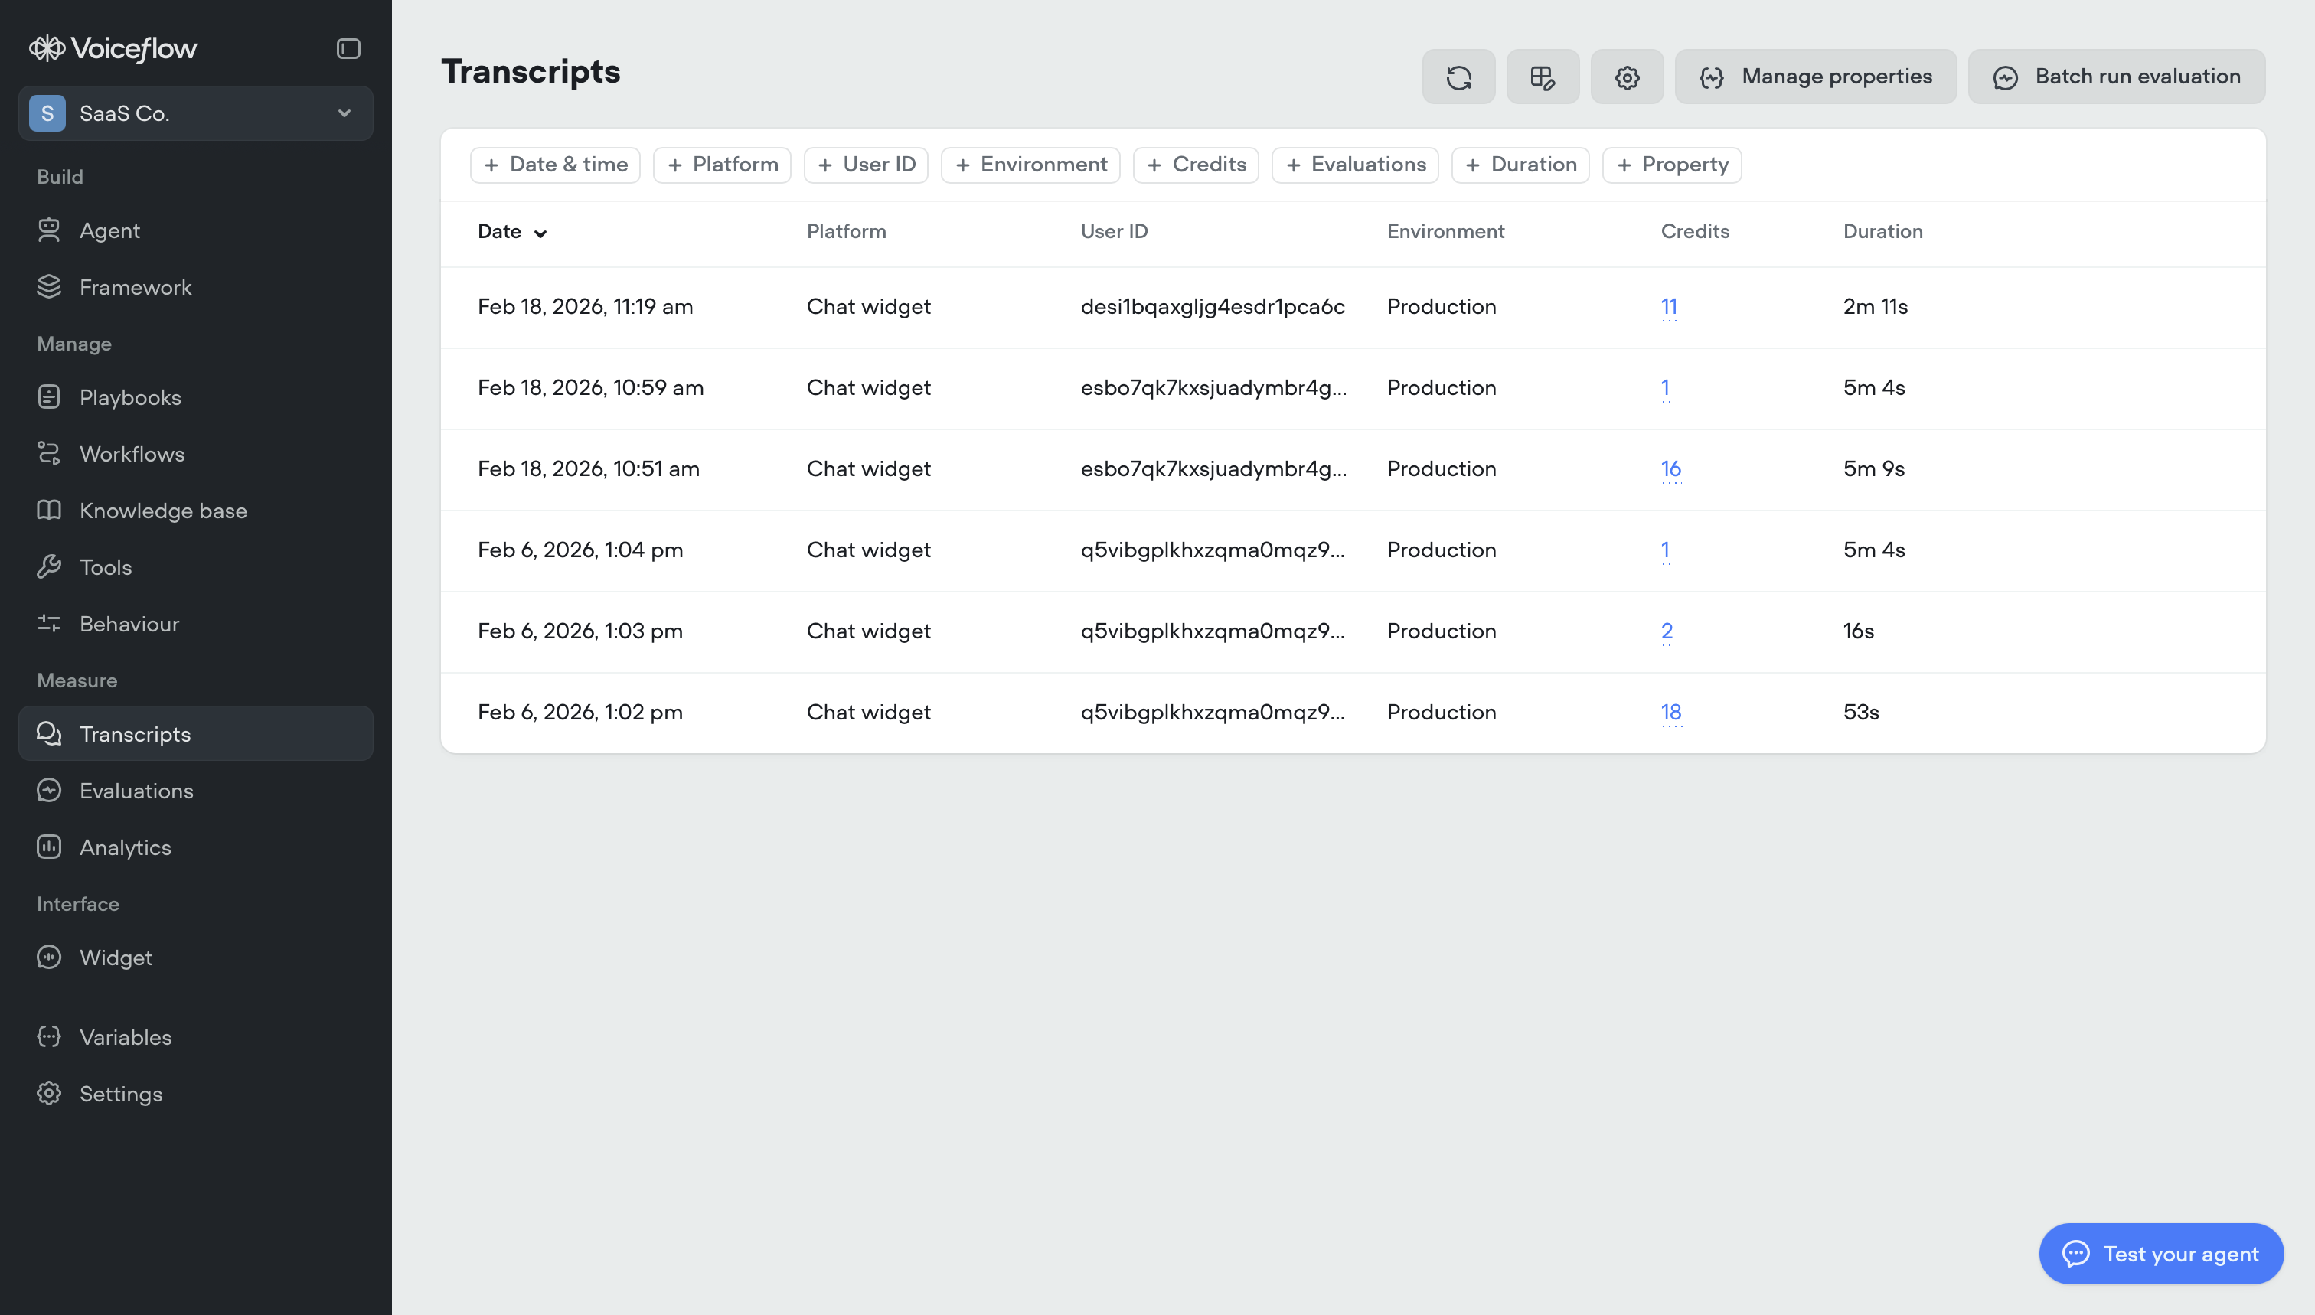Start Batch run evaluation
The height and width of the screenshot is (1315, 2315).
coord(2116,77)
